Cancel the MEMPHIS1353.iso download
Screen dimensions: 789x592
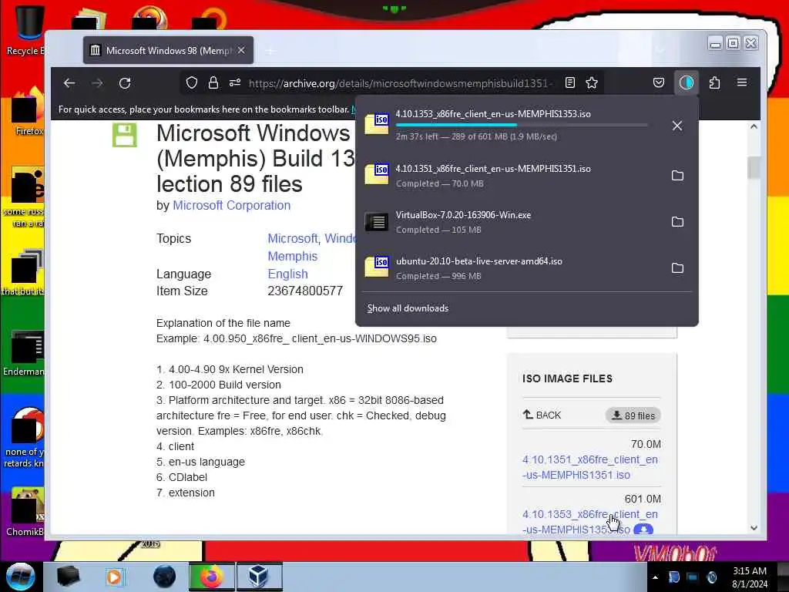[x=677, y=126]
